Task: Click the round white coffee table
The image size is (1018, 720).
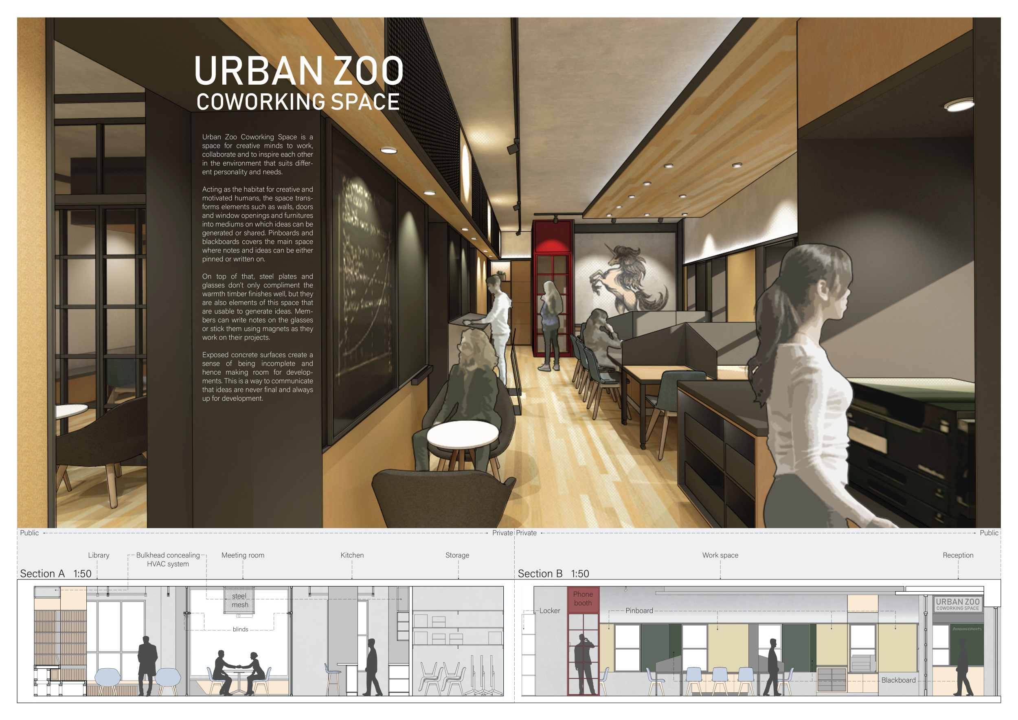Action: coord(462,434)
